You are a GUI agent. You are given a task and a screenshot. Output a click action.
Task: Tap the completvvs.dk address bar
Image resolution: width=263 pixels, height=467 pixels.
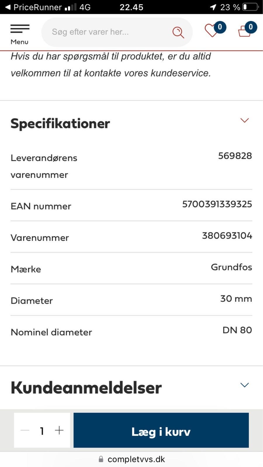(131, 459)
